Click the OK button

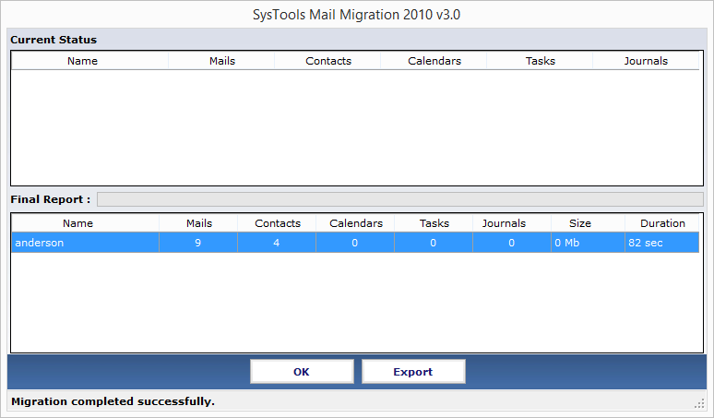pyautogui.click(x=302, y=372)
